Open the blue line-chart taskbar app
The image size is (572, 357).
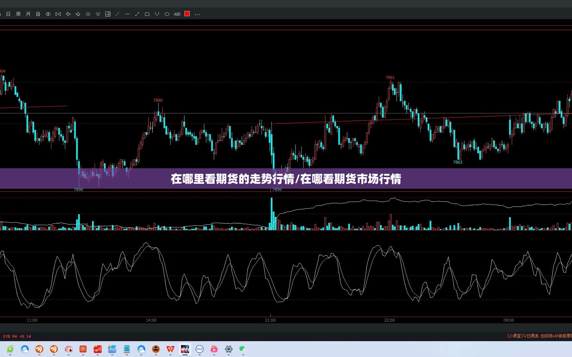tap(112, 349)
